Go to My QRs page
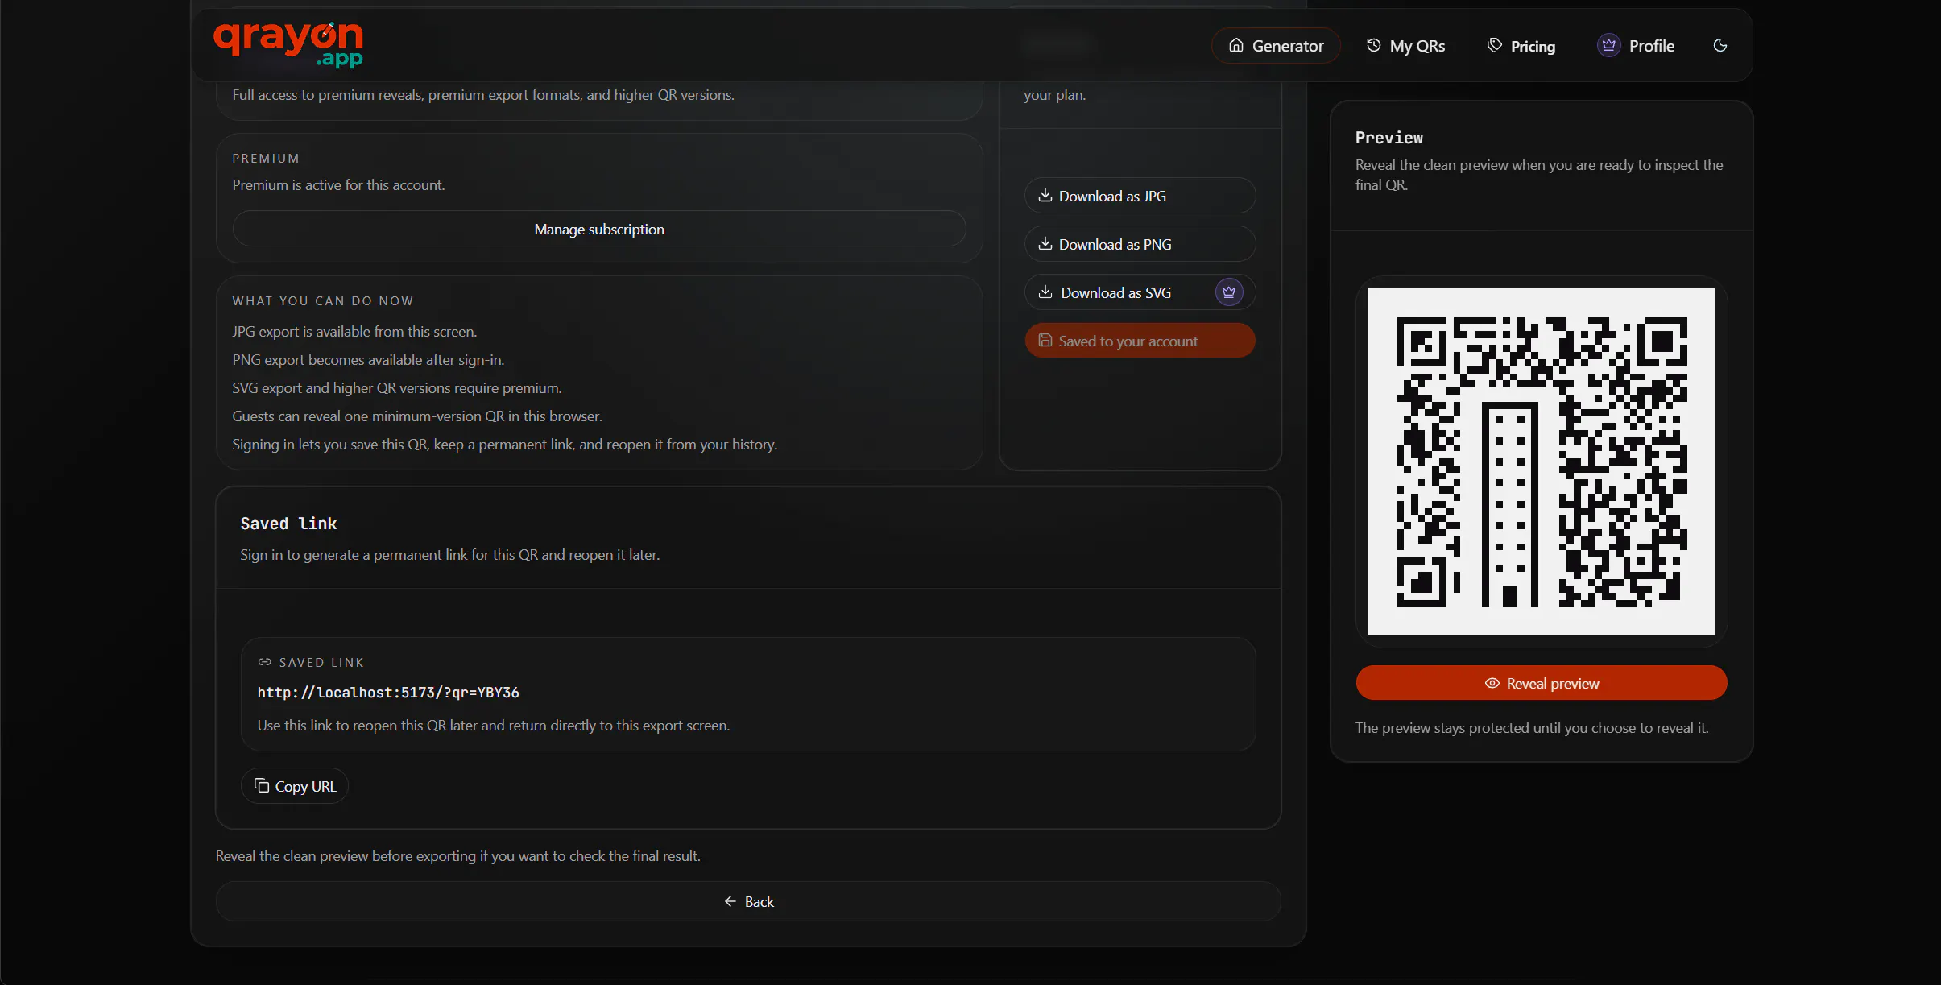This screenshot has width=1941, height=985. coord(1406,46)
